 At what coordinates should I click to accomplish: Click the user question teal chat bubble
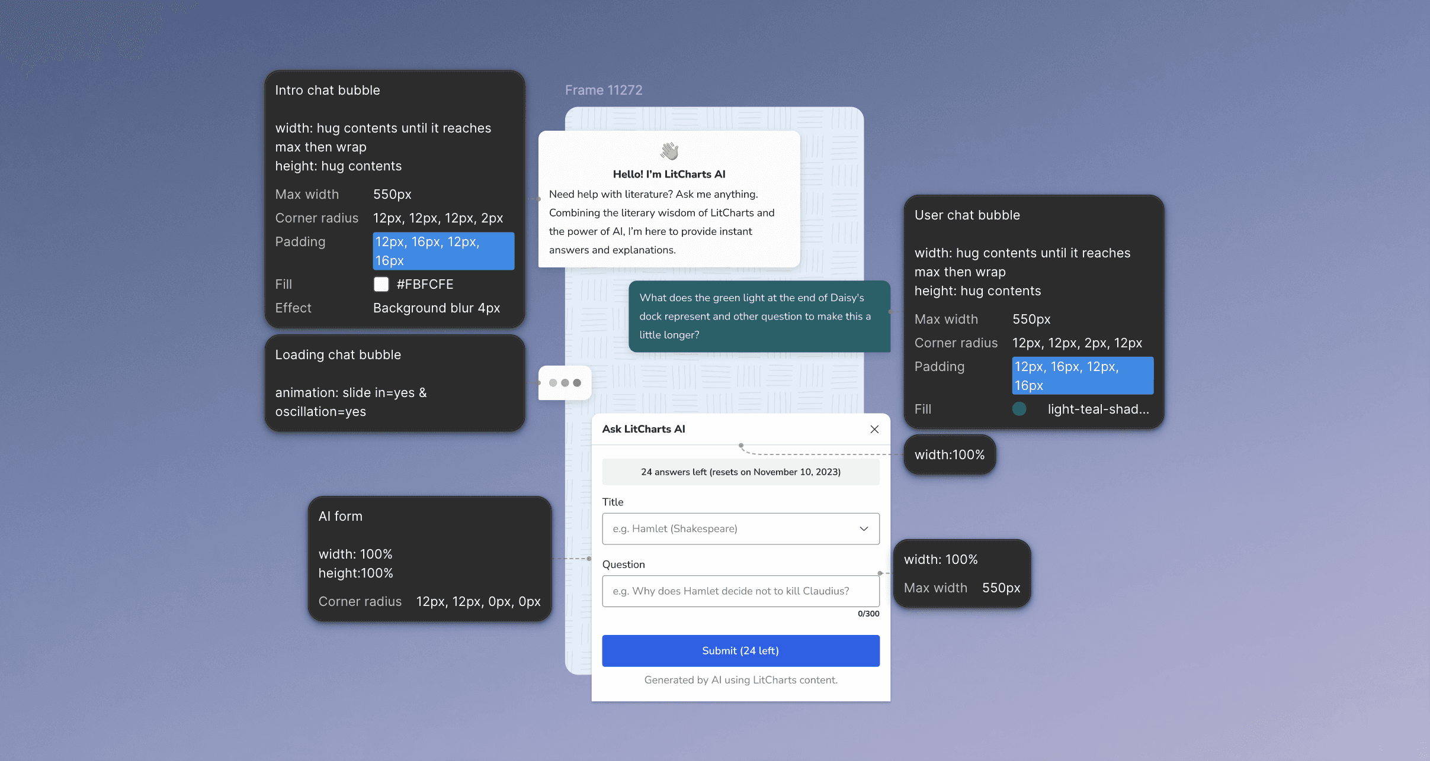coord(759,316)
